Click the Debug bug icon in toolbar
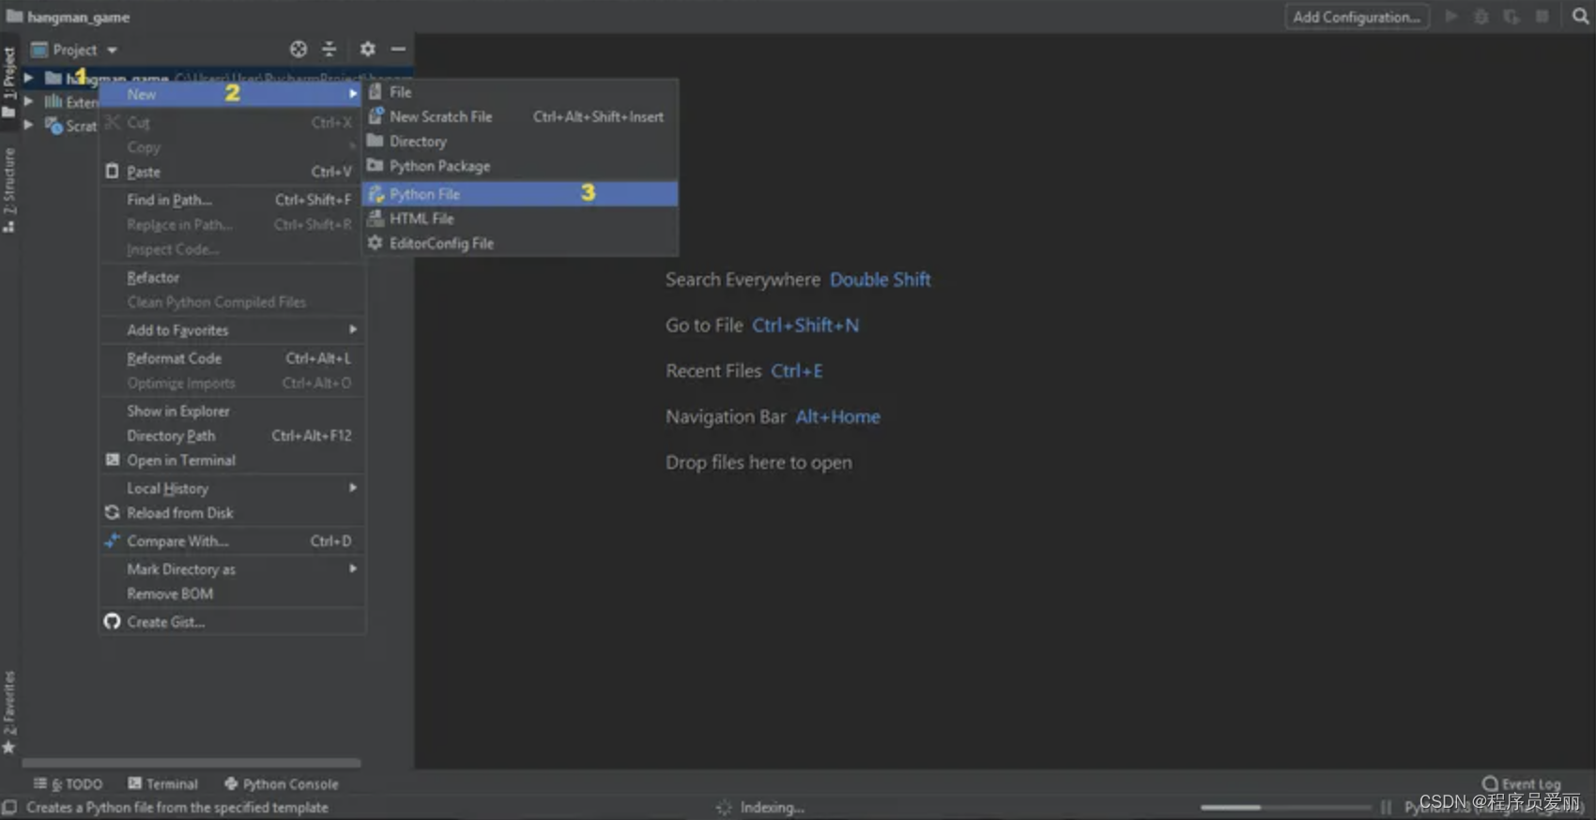Screen dimensions: 1596x820 (1481, 17)
